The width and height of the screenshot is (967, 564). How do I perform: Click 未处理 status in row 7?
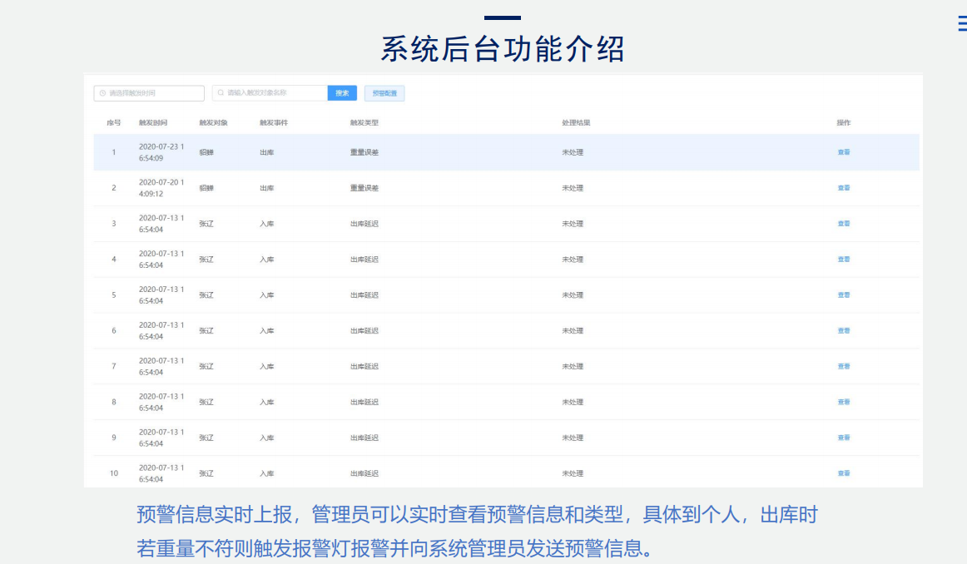tap(573, 366)
